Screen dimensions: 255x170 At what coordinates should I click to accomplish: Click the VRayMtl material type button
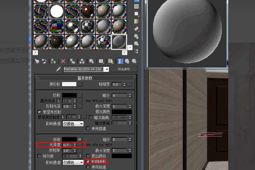pos(124,69)
